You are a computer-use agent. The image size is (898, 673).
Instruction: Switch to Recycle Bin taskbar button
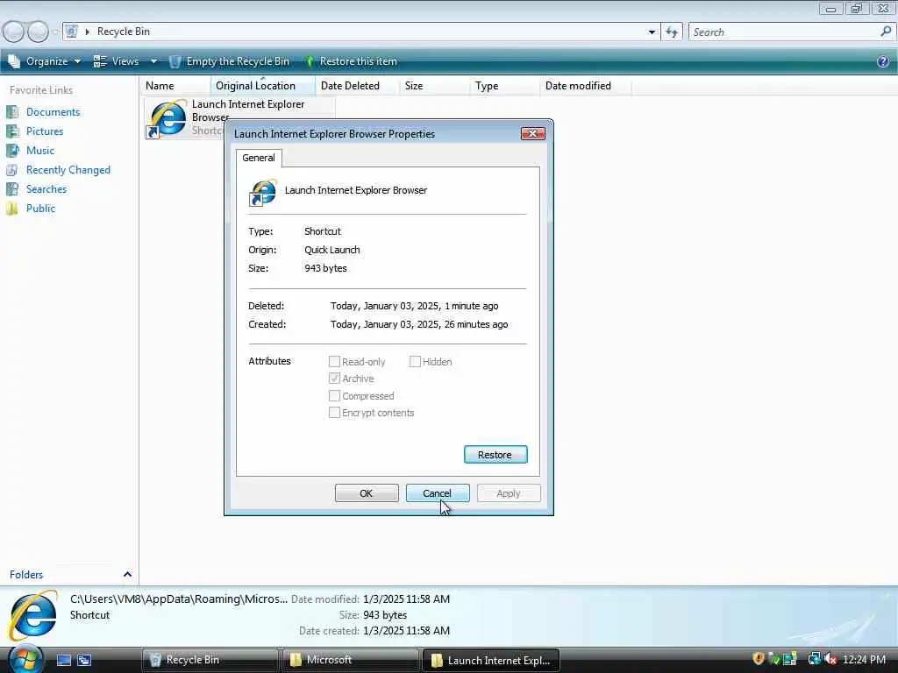click(x=210, y=660)
